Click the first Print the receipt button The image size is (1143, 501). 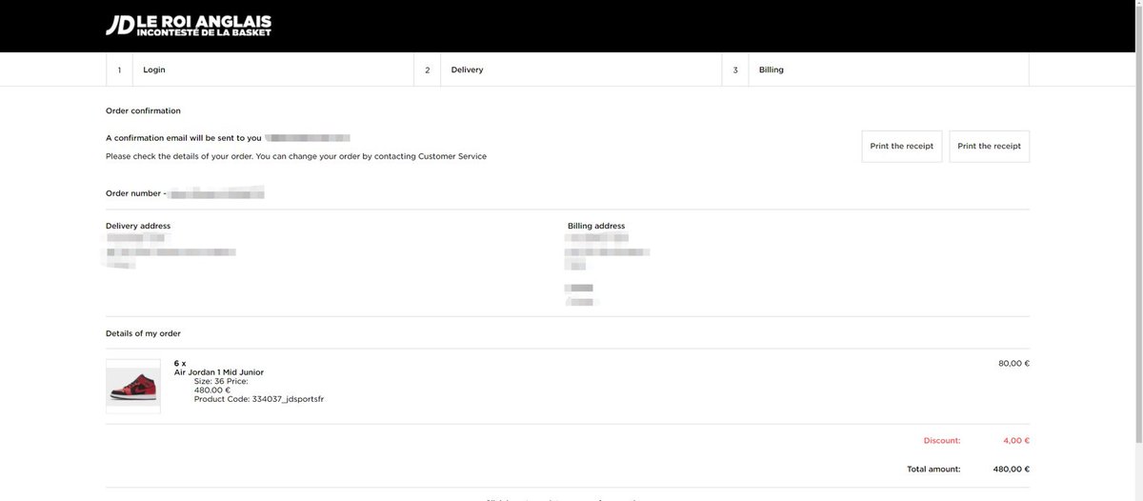pyautogui.click(x=902, y=147)
